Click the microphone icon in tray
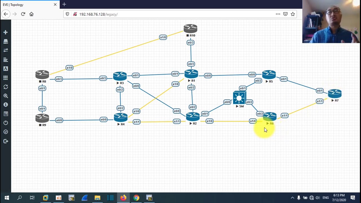 299,198
